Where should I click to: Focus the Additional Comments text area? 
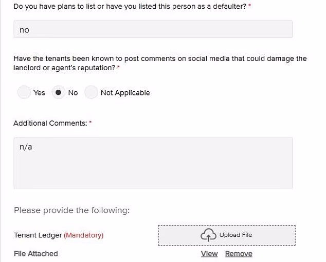tap(153, 163)
